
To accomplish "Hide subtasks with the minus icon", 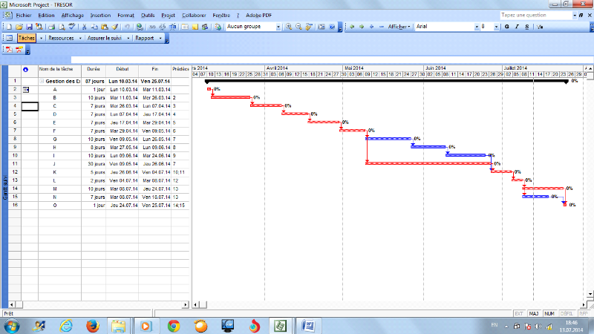I will click(382, 27).
